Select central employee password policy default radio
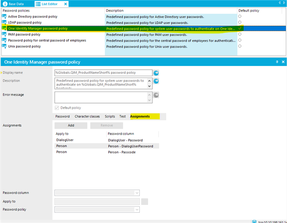This screenshot has height=223, width=287. [240, 40]
